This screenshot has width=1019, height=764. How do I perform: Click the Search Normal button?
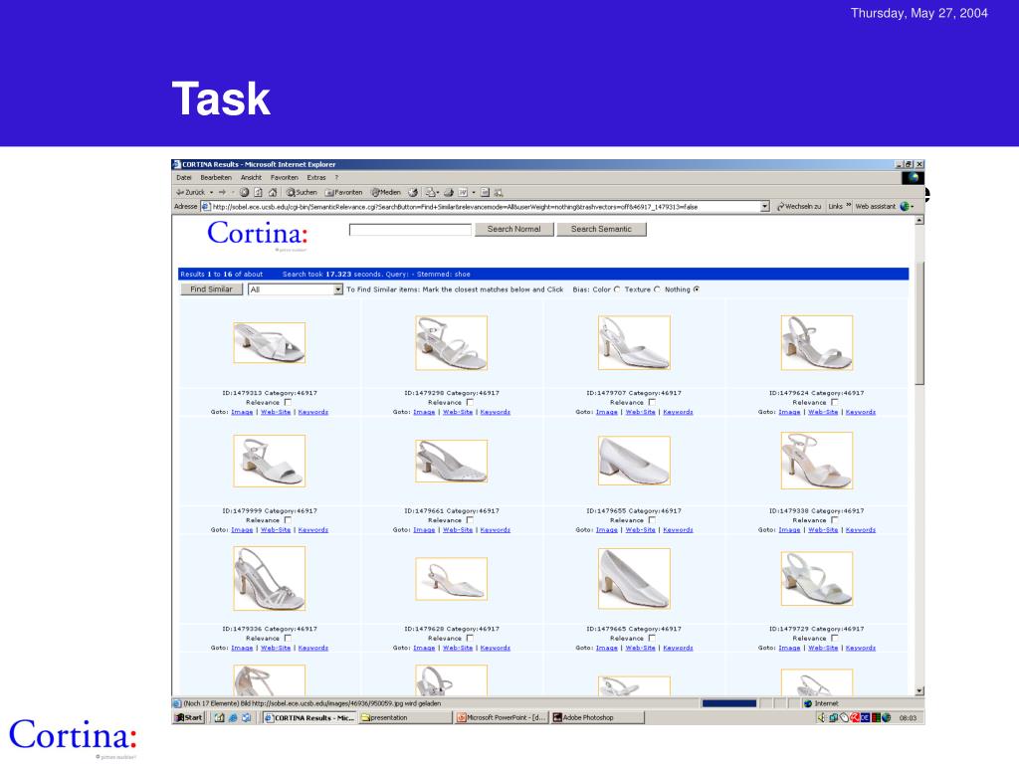click(514, 230)
